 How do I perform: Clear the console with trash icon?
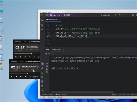coord(47,72)
